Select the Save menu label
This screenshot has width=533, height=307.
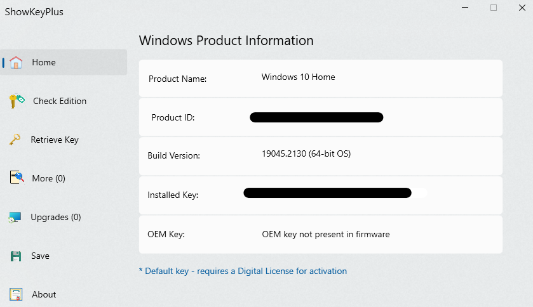(x=40, y=256)
